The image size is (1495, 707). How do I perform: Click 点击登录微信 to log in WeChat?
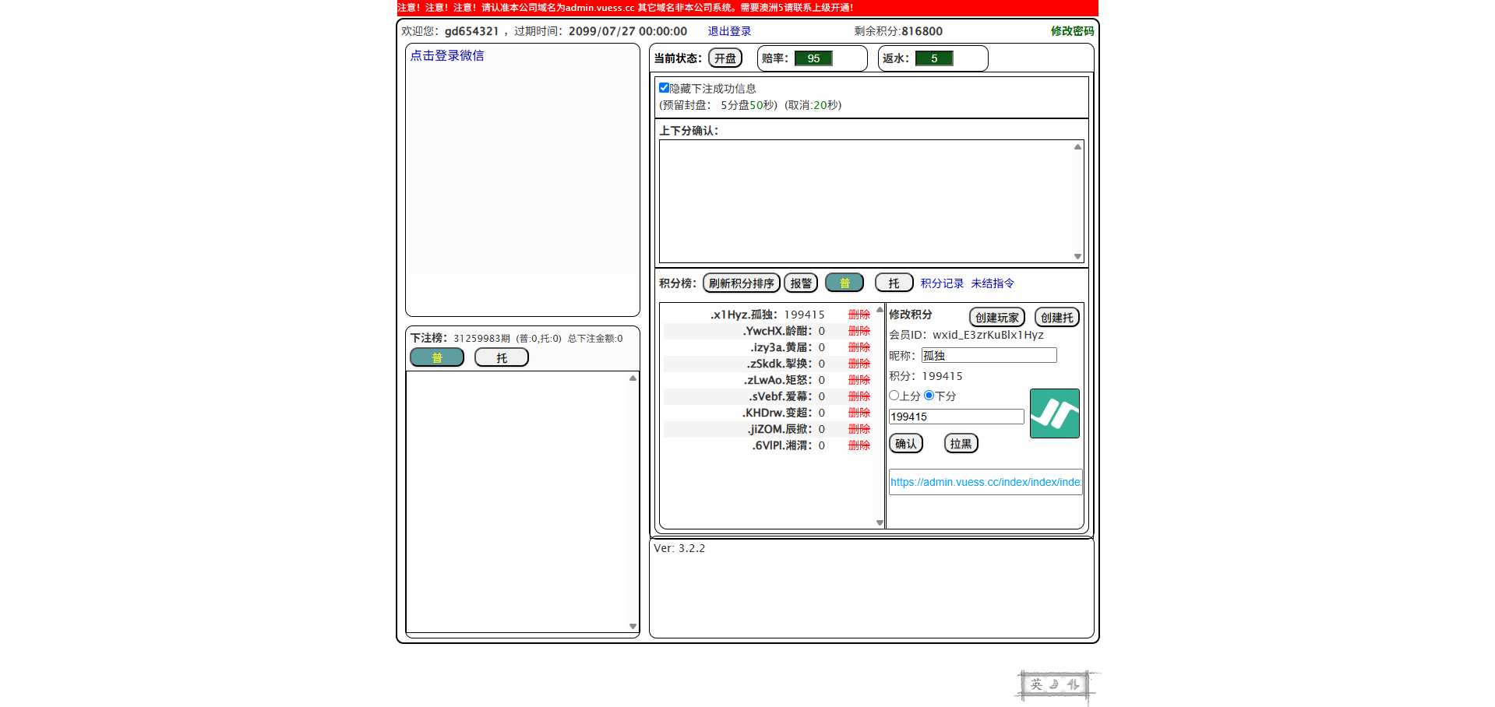tap(447, 55)
